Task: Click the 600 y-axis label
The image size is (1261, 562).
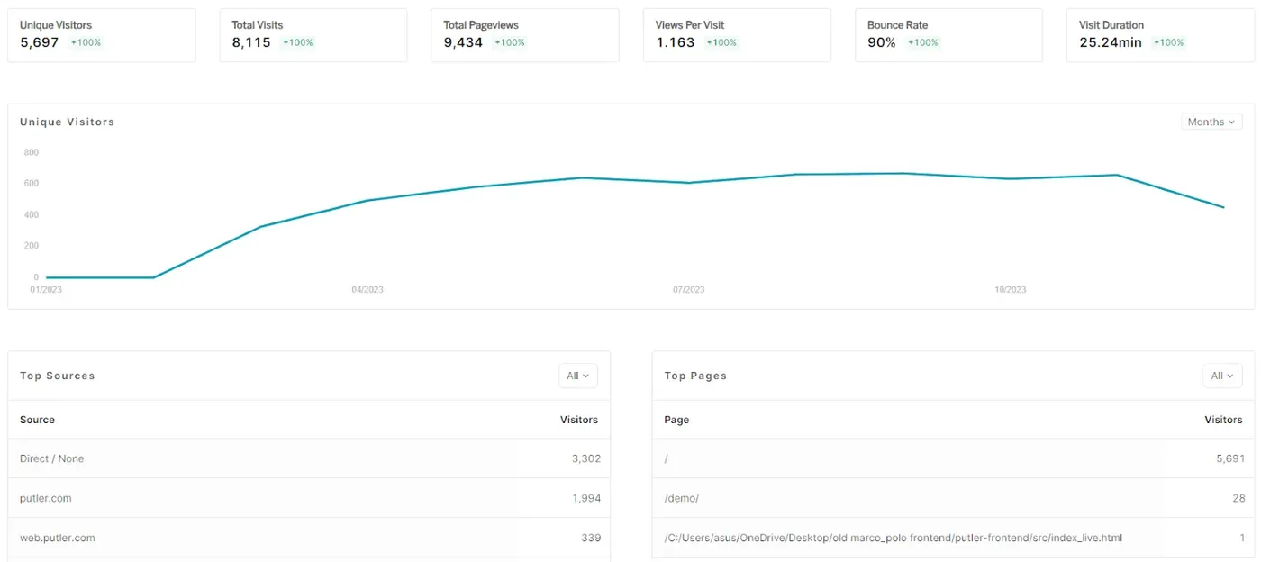Action: pos(32,184)
